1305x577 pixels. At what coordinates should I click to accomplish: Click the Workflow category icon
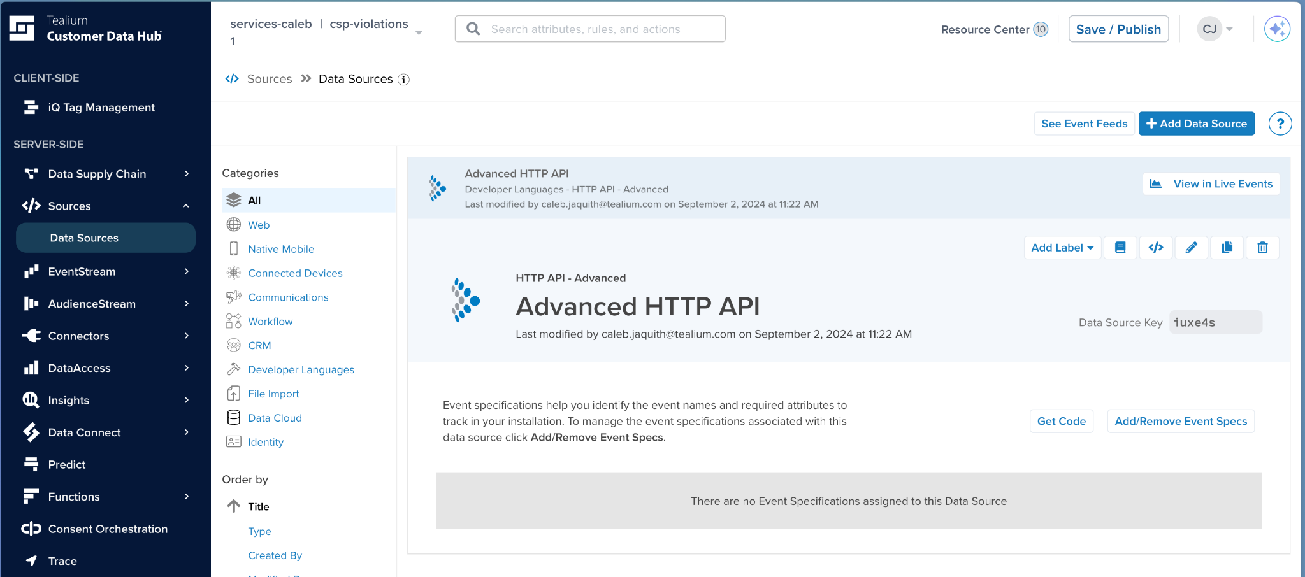click(234, 321)
